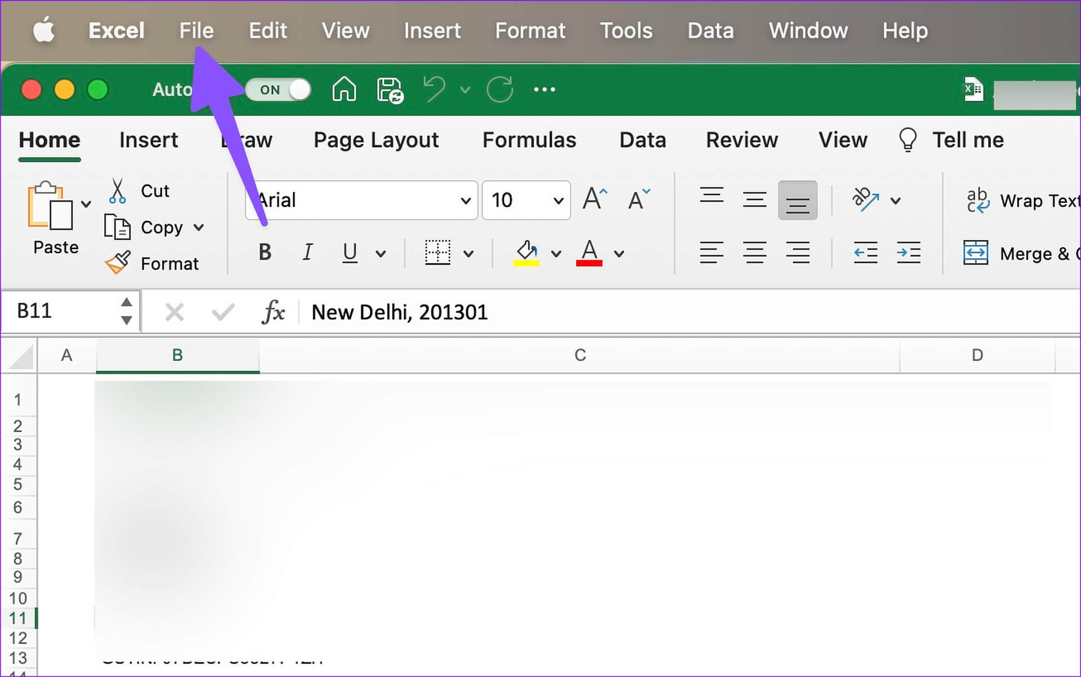1081x677 pixels.
Task: Expand the Copy options arrow
Action: coord(199,228)
